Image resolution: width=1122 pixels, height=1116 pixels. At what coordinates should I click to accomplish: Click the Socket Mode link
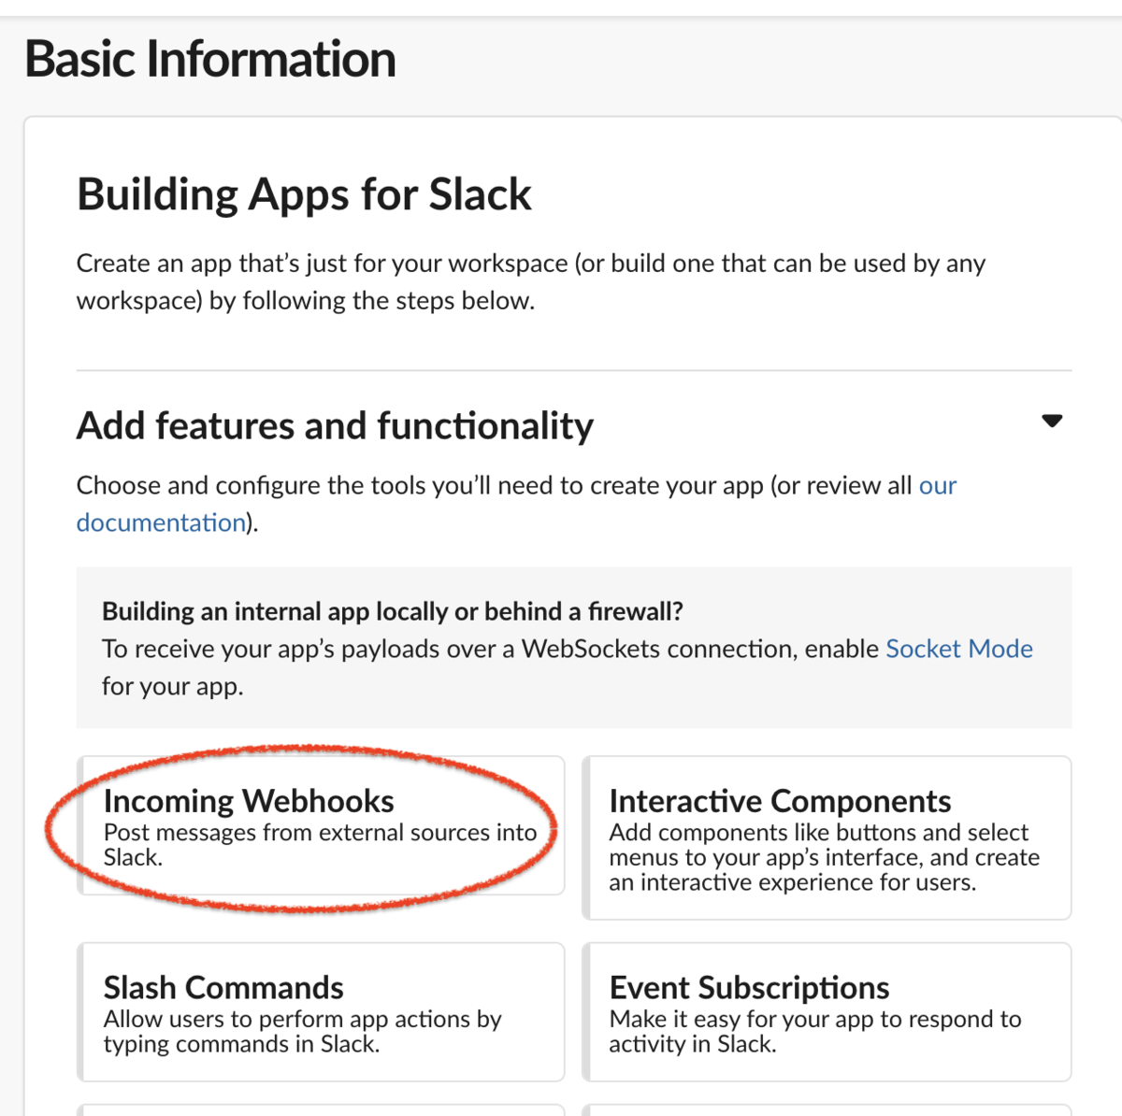(958, 649)
